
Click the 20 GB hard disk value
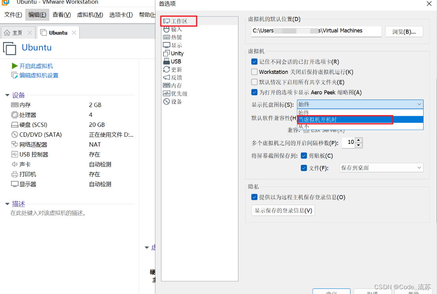point(97,125)
